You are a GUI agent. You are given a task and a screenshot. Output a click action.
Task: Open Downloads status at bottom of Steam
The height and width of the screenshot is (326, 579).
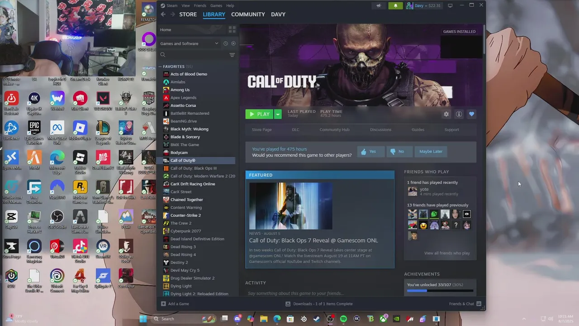(319, 304)
